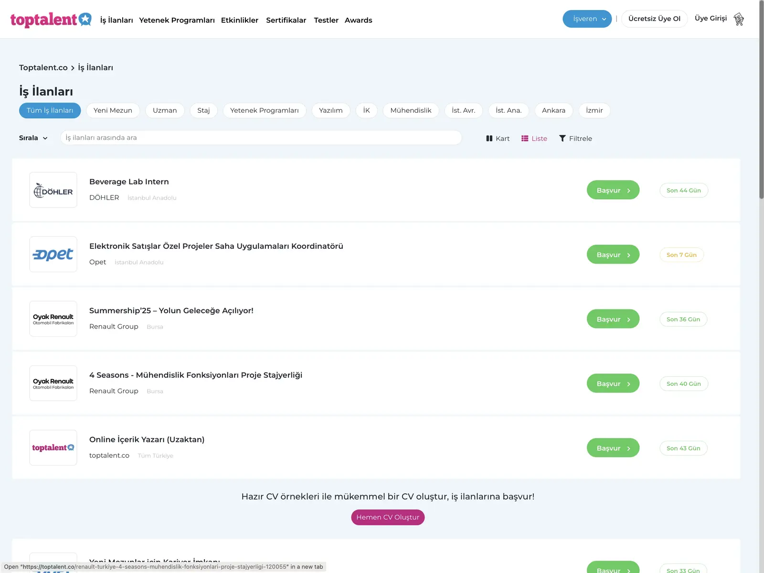Viewport: 764px width, 573px height.
Task: Click Hemen CV Oluştur button
Action: [x=388, y=517]
